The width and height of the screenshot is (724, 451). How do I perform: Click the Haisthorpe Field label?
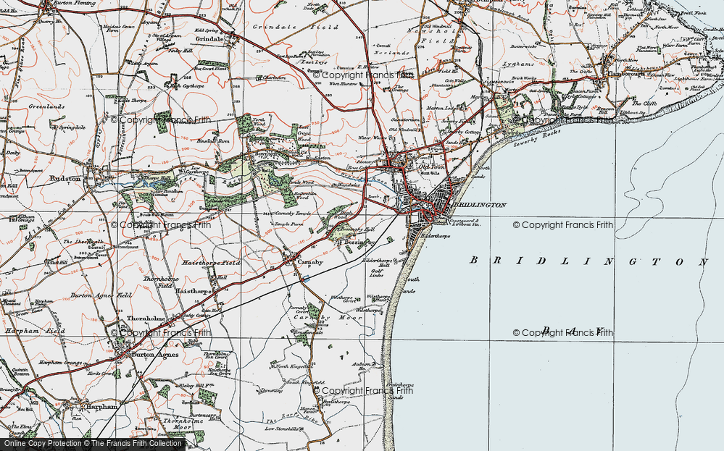pyautogui.click(x=211, y=263)
